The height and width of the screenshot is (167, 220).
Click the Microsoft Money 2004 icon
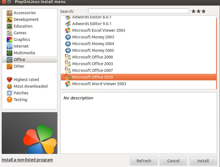point(68,44)
